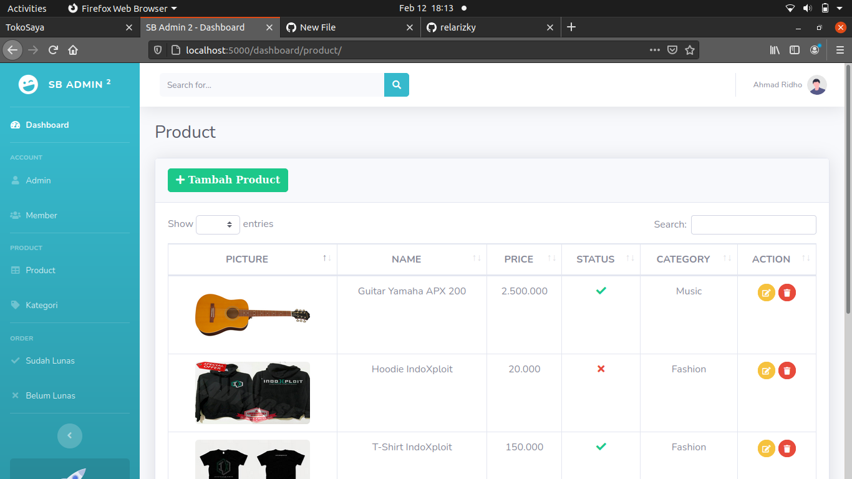Open the Show entries dropdown
The height and width of the screenshot is (479, 852).
(218, 225)
